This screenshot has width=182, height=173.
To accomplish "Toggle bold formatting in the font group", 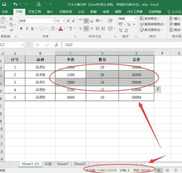I will (x=21, y=29).
